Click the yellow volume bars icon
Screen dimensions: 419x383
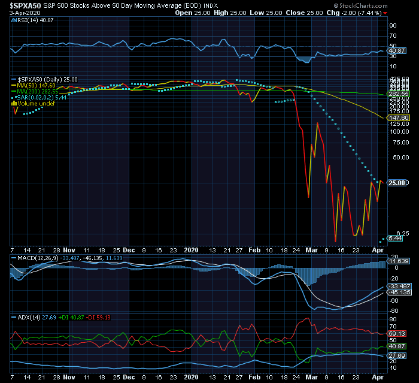[x=14, y=103]
